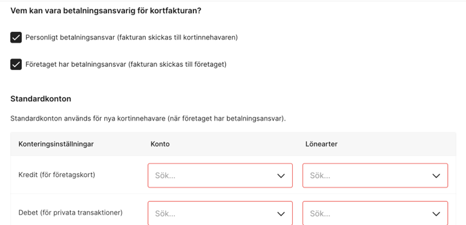Select the 'Debet (för privata transaktioner)' row label
Viewport: 466px width, 225px height.
[70, 212]
